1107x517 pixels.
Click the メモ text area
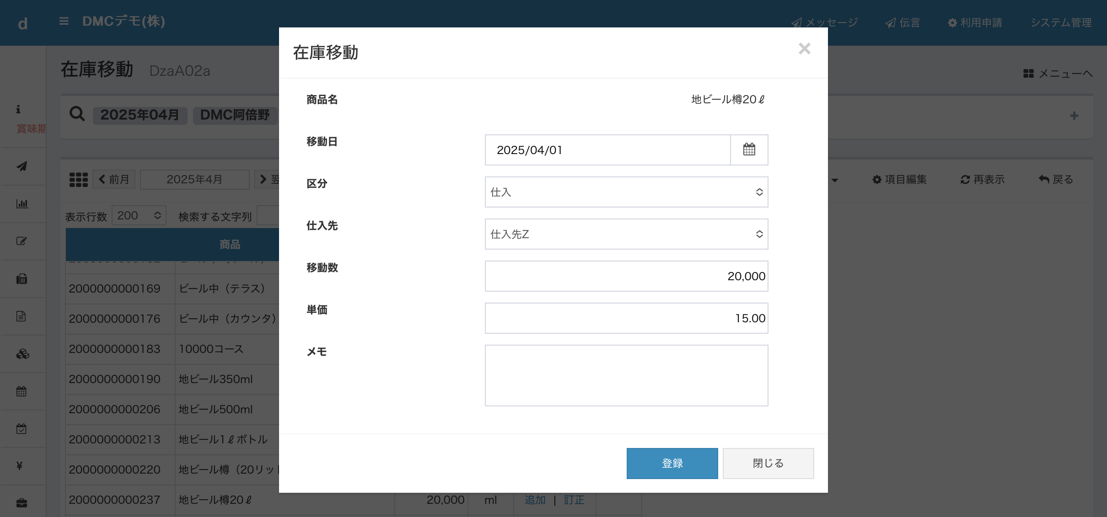point(626,375)
